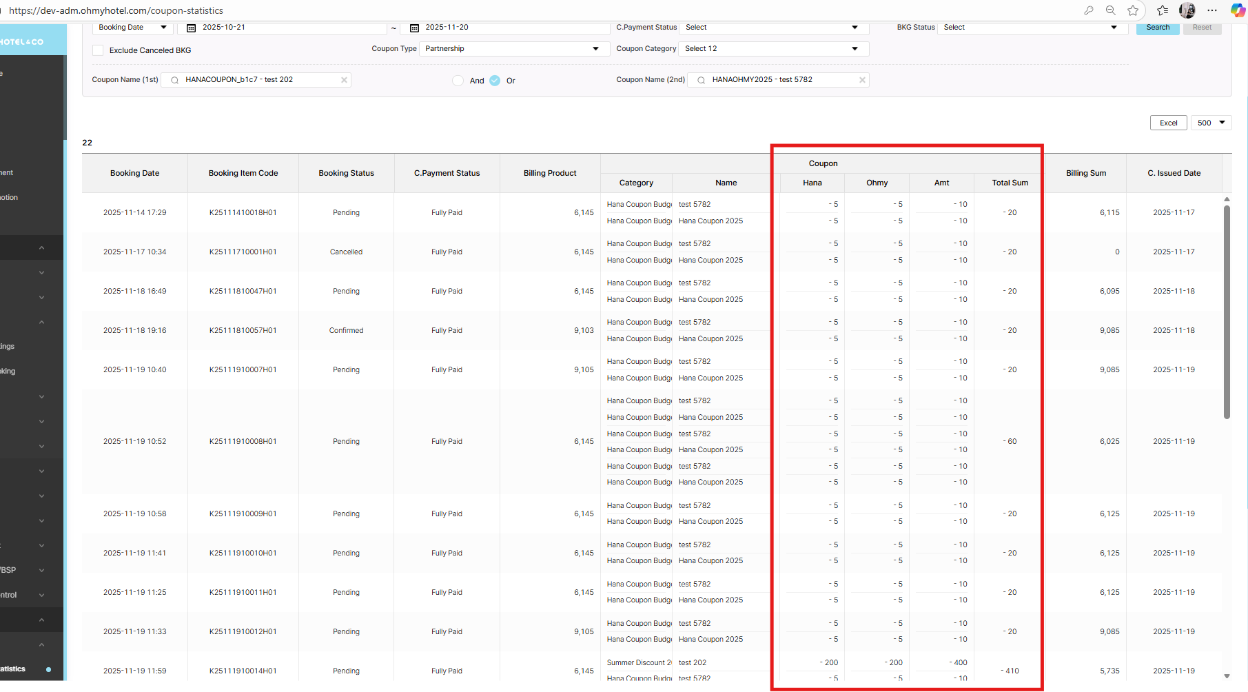The image size is (1248, 692).
Task: Click the Coupon Name (2nd) search icon
Action: pyautogui.click(x=701, y=80)
